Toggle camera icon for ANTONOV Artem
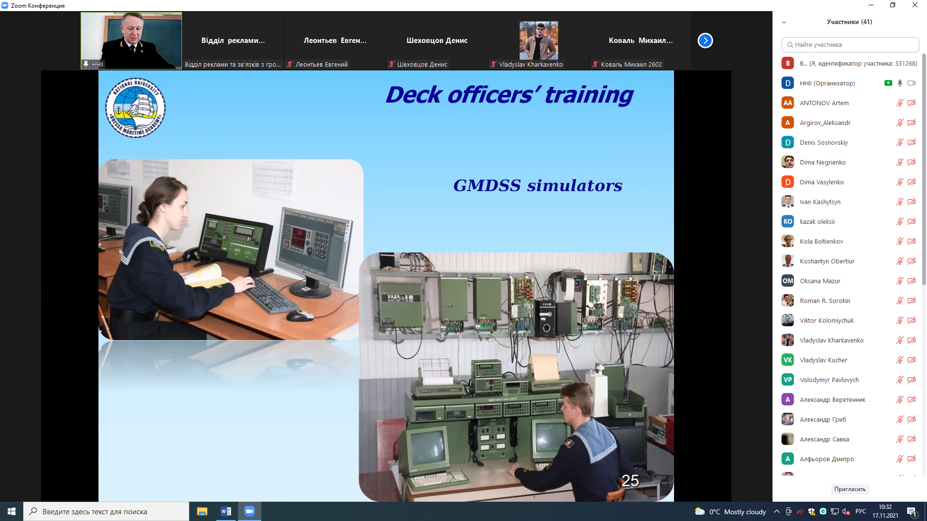Viewport: 927px width, 521px height. 912,103
